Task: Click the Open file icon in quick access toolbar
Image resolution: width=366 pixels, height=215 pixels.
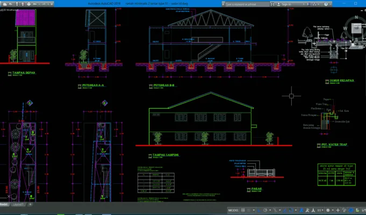Action: tap(11, 4)
